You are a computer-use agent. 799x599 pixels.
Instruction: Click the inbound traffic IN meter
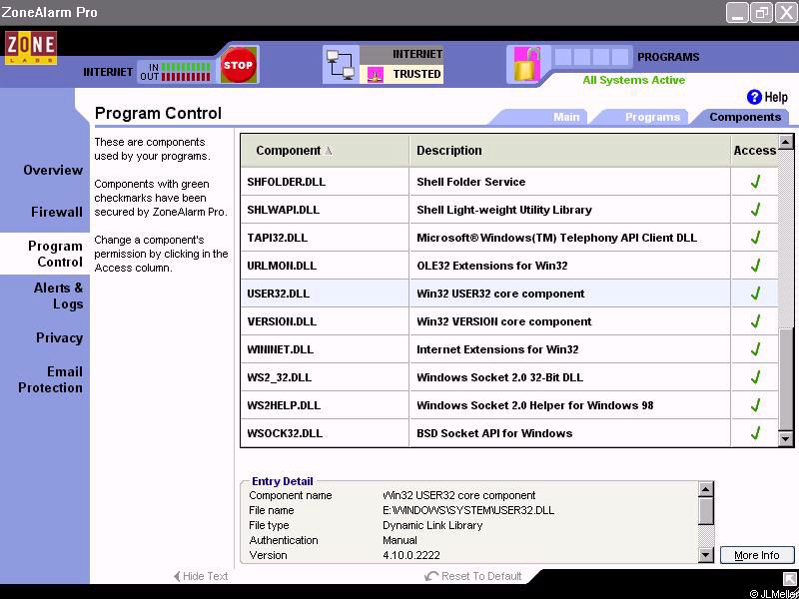(x=186, y=67)
